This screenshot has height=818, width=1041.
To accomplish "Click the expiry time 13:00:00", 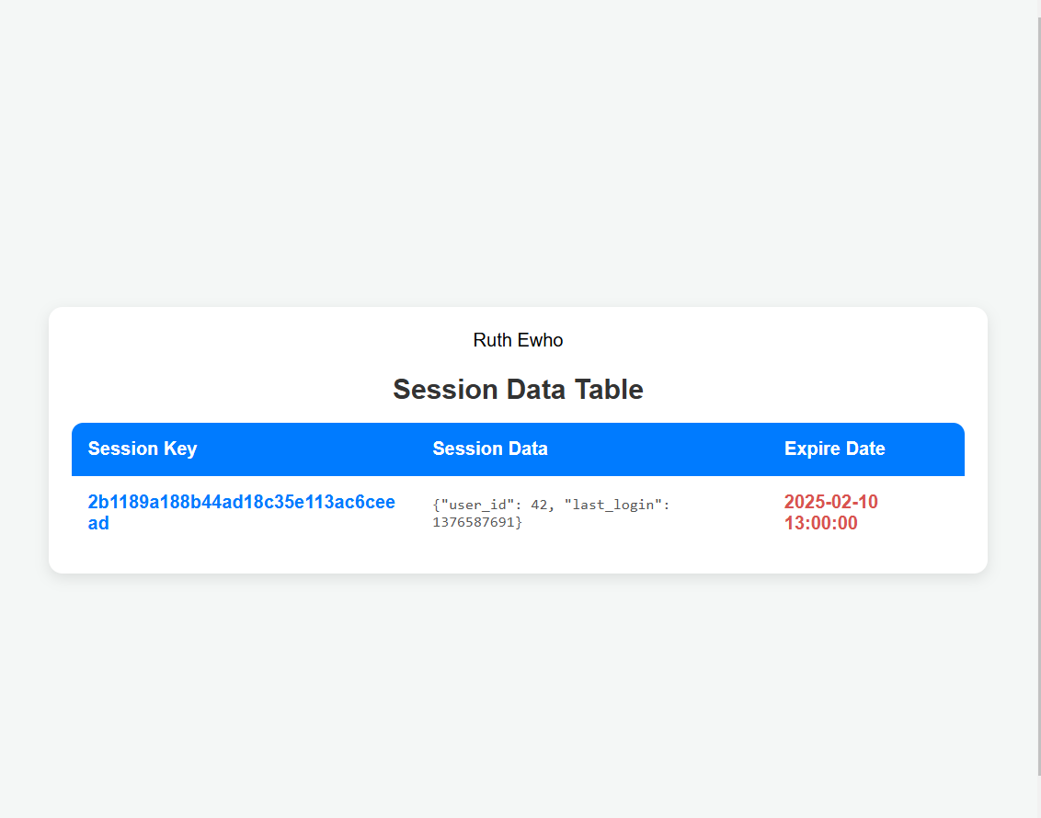I will point(820,523).
